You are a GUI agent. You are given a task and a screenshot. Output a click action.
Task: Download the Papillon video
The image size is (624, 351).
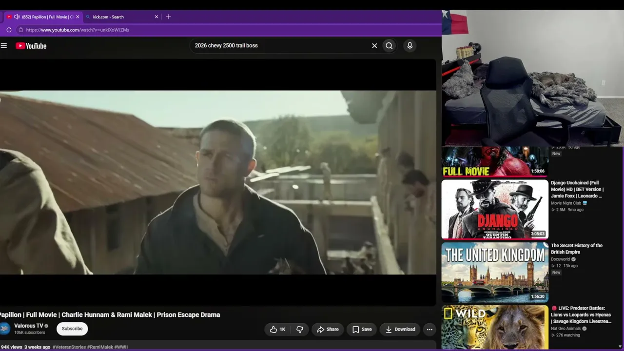tap(400, 330)
